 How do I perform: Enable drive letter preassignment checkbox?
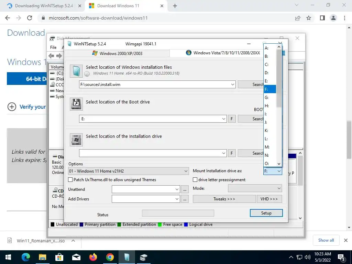195,180
